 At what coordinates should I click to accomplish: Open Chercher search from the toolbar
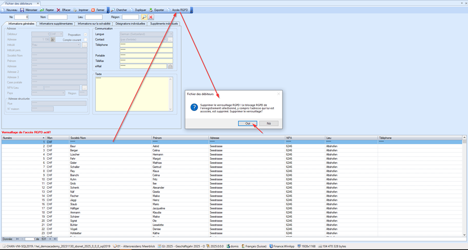coord(113,10)
